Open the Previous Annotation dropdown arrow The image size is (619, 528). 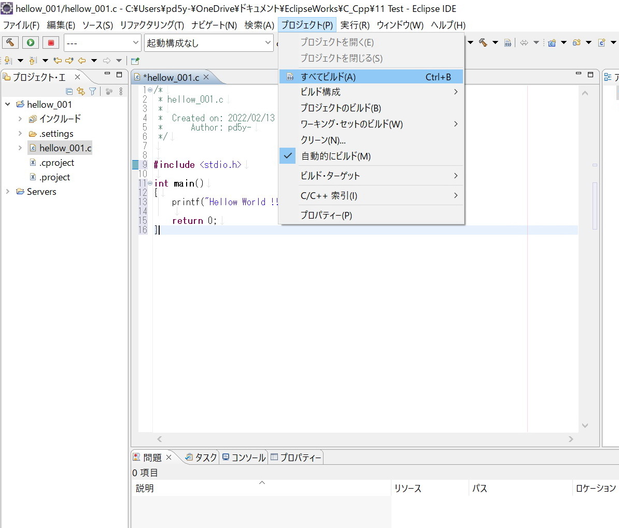click(45, 61)
